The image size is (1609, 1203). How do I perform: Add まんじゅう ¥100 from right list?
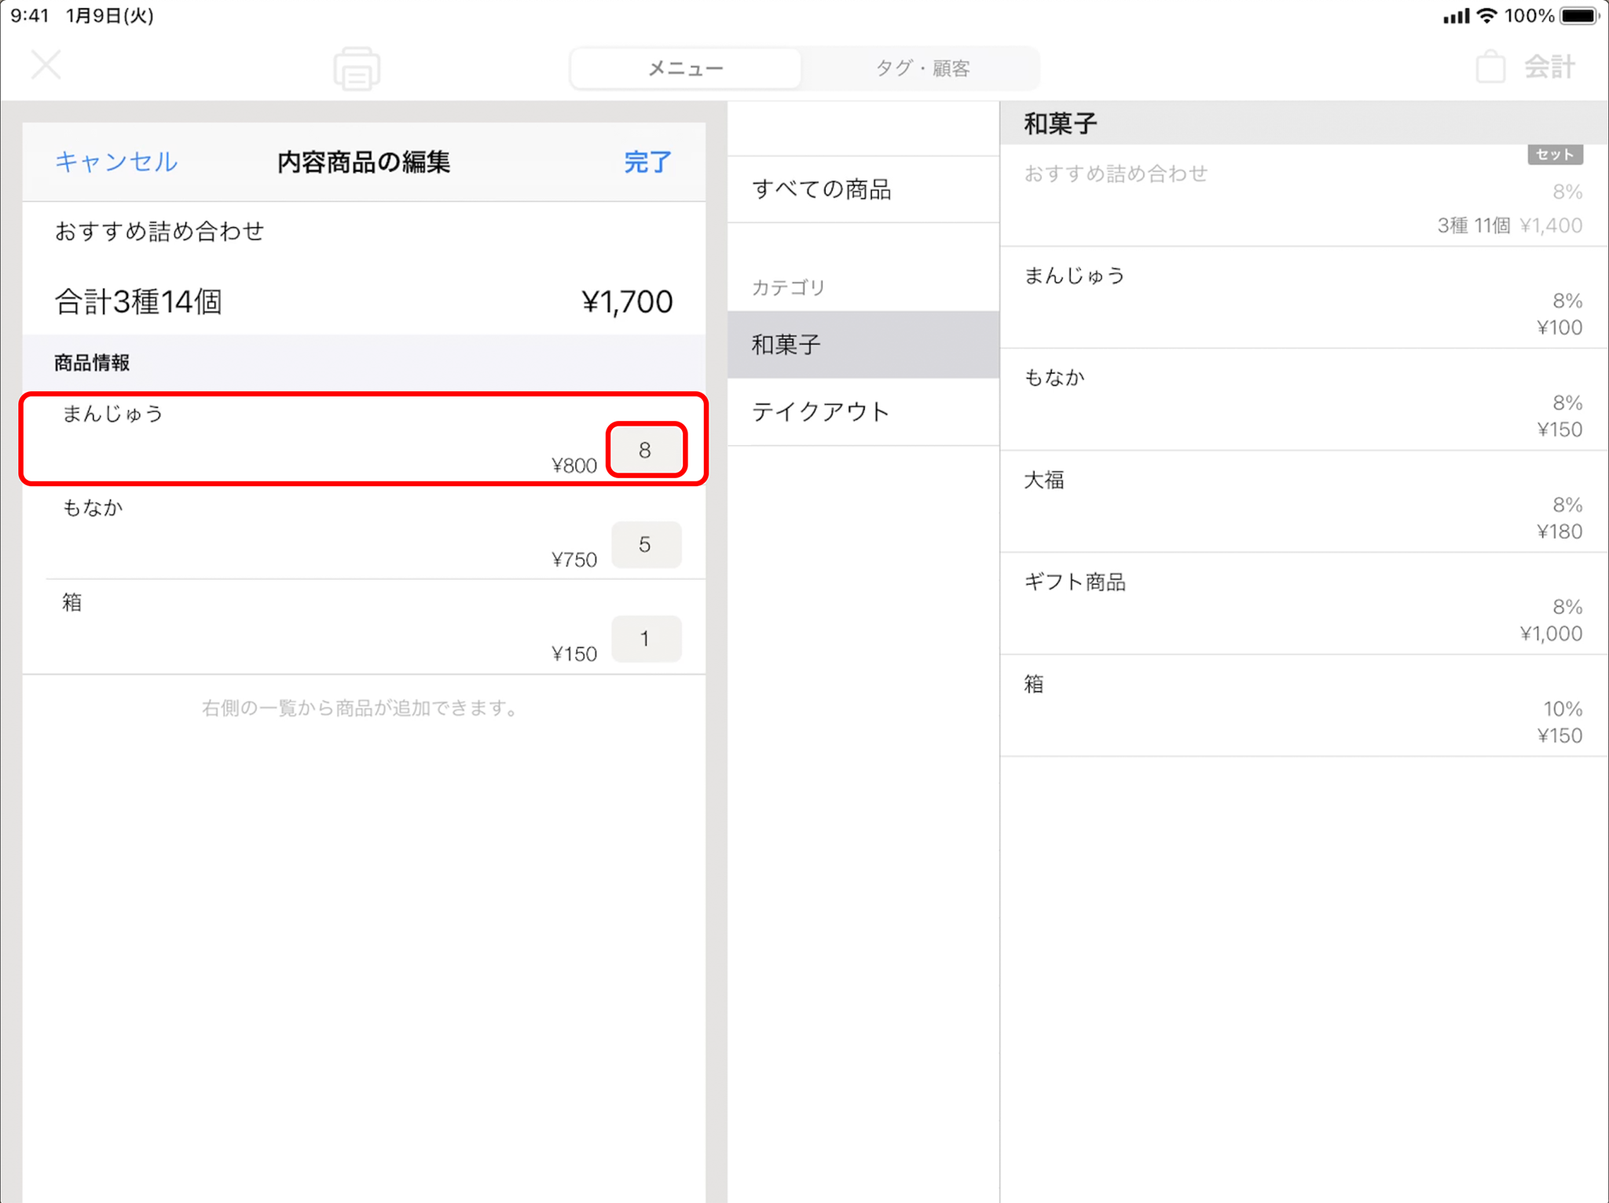click(1303, 298)
